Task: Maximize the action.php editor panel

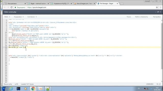Action: pyautogui.click(x=158, y=12)
